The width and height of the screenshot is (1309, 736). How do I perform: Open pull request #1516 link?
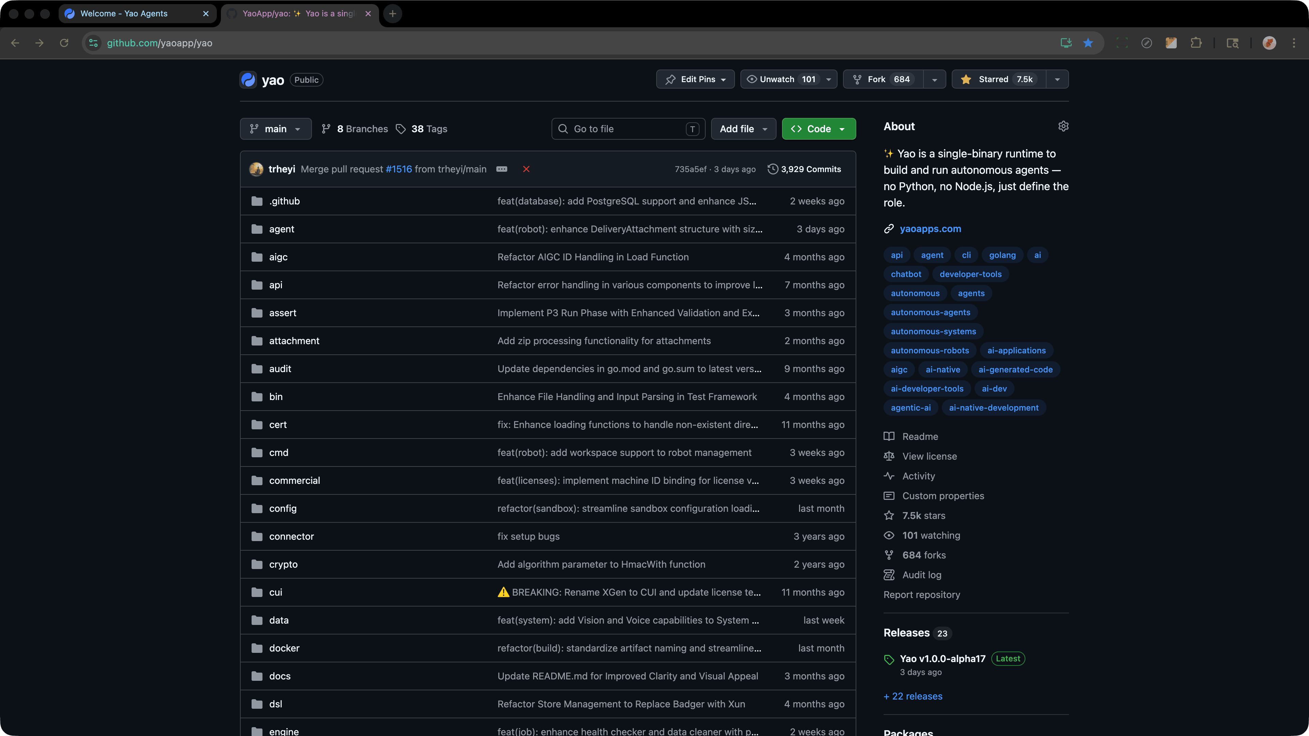pos(398,169)
